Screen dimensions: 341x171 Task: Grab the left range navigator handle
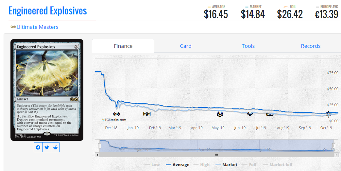coord(99,146)
